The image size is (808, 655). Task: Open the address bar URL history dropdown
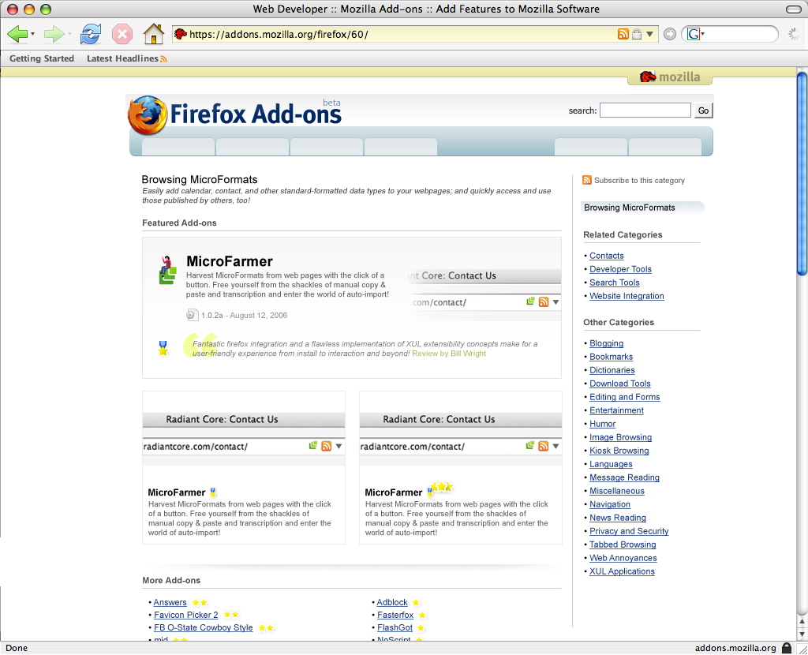tap(650, 34)
